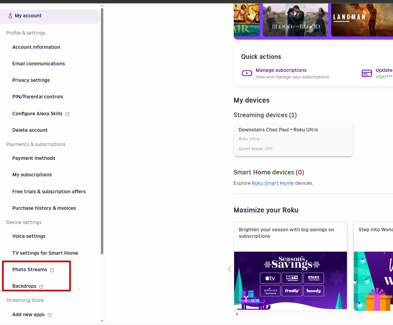
Task: Click the Manage subscriptions video icon
Action: coord(247,73)
